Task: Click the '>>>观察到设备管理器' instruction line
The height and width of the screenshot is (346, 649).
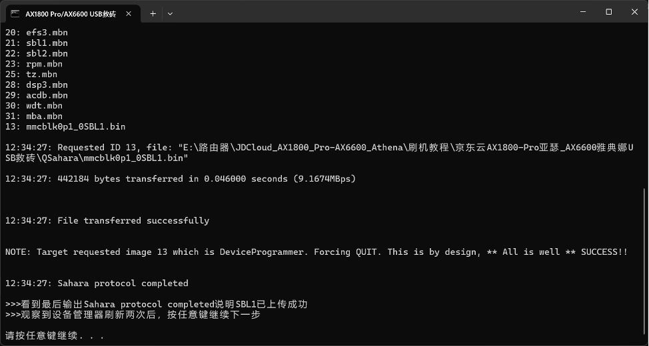Action: pyautogui.click(x=133, y=315)
